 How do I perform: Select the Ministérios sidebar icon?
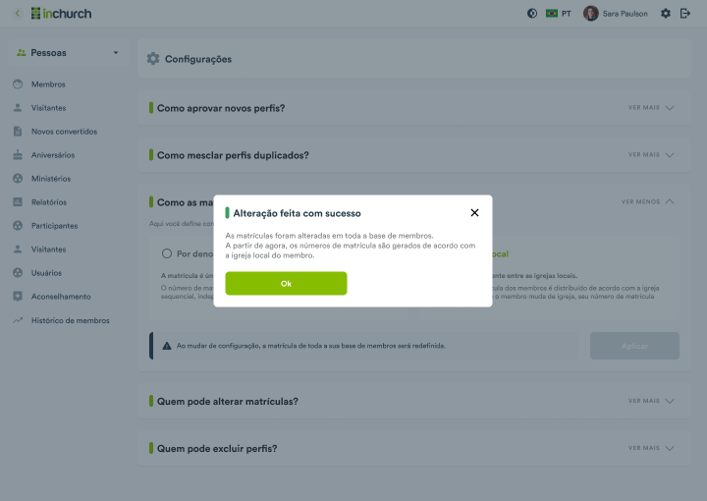[18, 179]
